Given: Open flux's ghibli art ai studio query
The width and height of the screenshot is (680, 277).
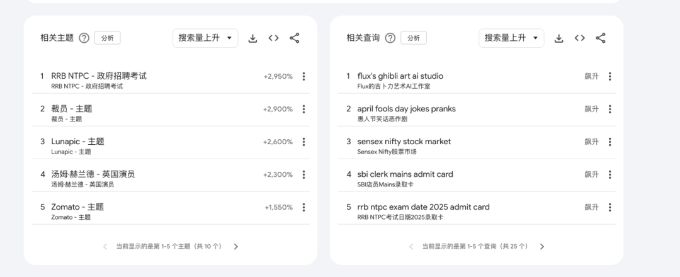Looking at the screenshot, I should tap(400, 76).
